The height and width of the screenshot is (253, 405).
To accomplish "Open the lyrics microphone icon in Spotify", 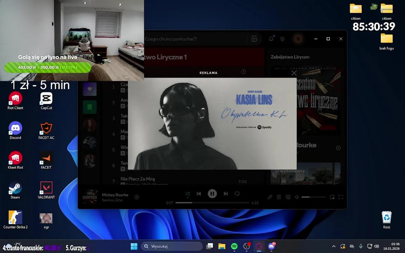I will (x=270, y=197).
